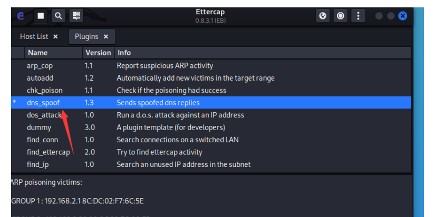Close the Ettercap window

click(402, 16)
